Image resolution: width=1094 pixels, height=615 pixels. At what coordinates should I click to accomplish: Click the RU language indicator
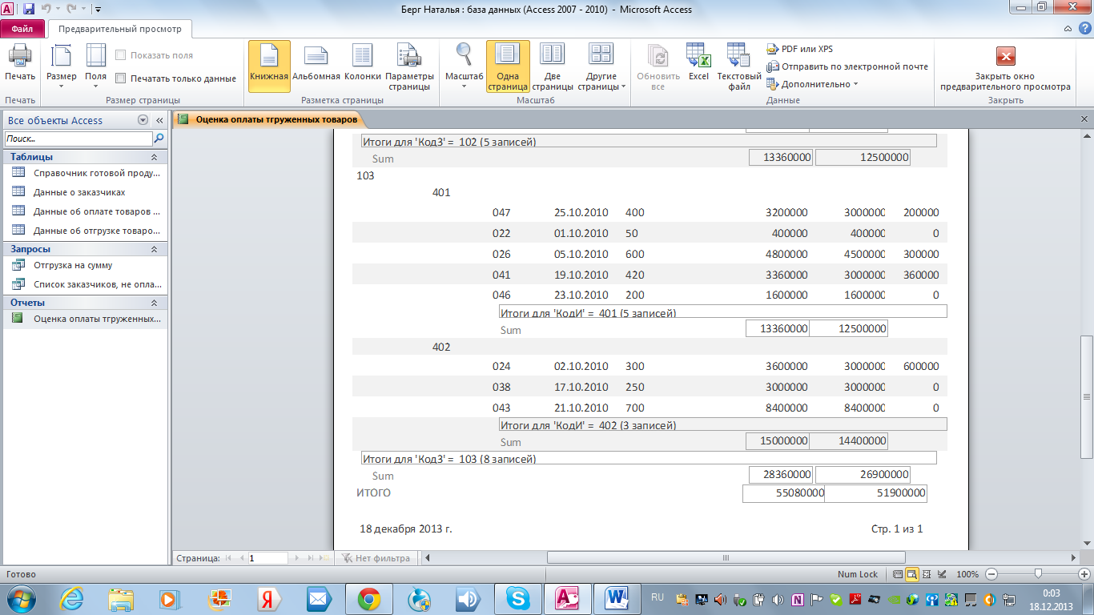pos(658,597)
